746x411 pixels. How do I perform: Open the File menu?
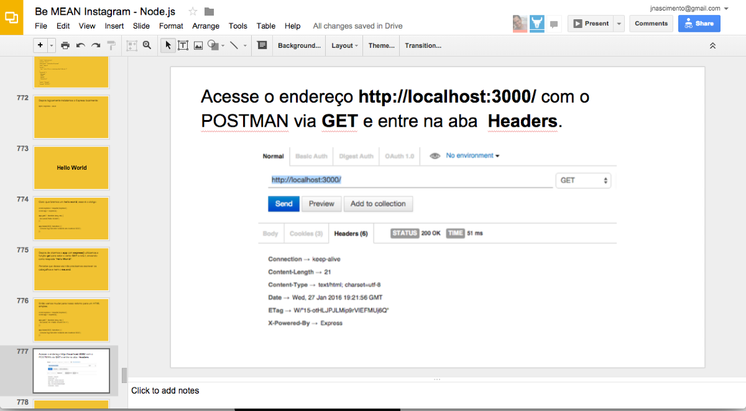click(x=41, y=26)
